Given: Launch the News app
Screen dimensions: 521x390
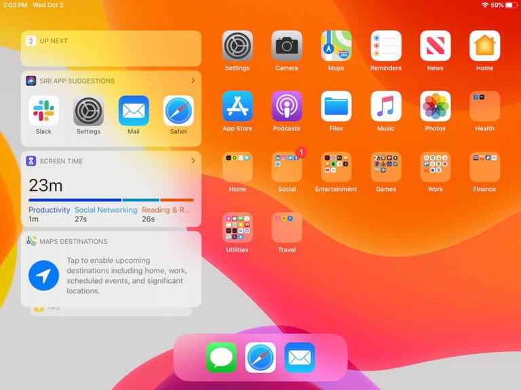Looking at the screenshot, I should pyautogui.click(x=436, y=46).
